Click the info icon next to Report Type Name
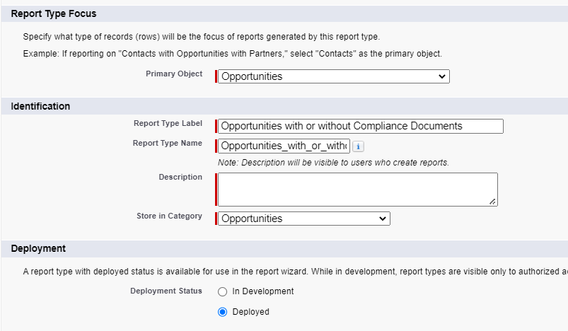This screenshot has height=331, width=568. (358, 146)
